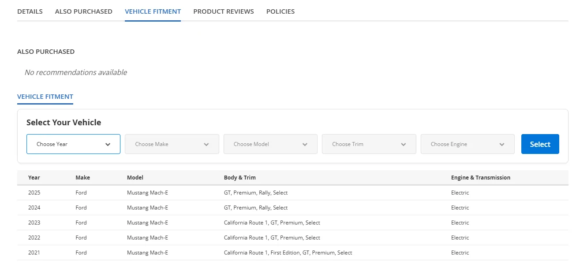
Task: Expand the Choose Engine dropdown
Action: coord(468,144)
